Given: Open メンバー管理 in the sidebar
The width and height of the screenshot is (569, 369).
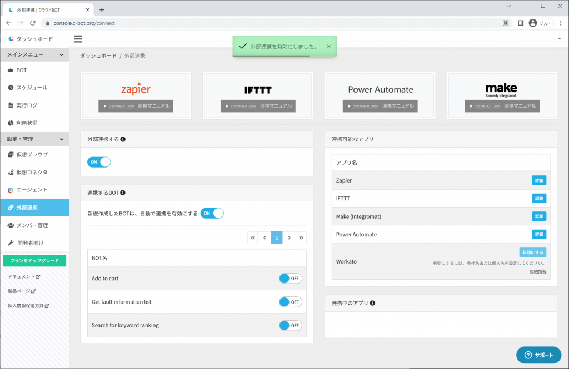Looking at the screenshot, I should pyautogui.click(x=34, y=225).
